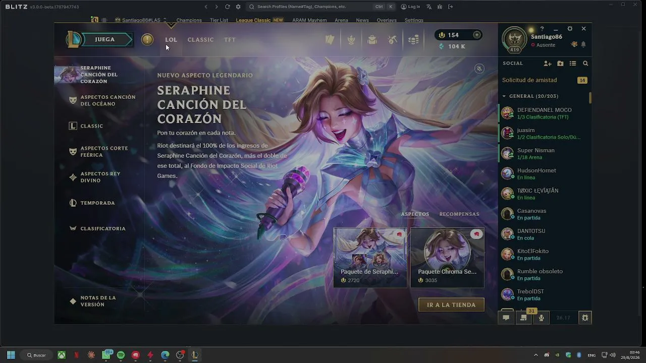Open the Paquete Chroma Seraphine 3035 thumbnail
The image size is (646, 363).
(x=447, y=258)
